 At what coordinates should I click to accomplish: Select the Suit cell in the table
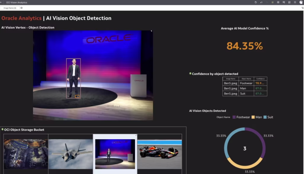(246, 94)
